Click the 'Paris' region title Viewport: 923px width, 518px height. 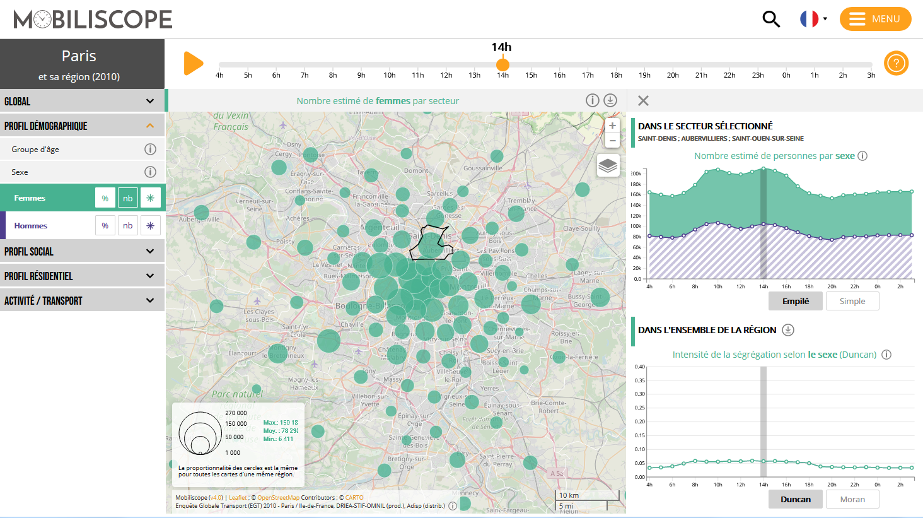pyautogui.click(x=79, y=56)
